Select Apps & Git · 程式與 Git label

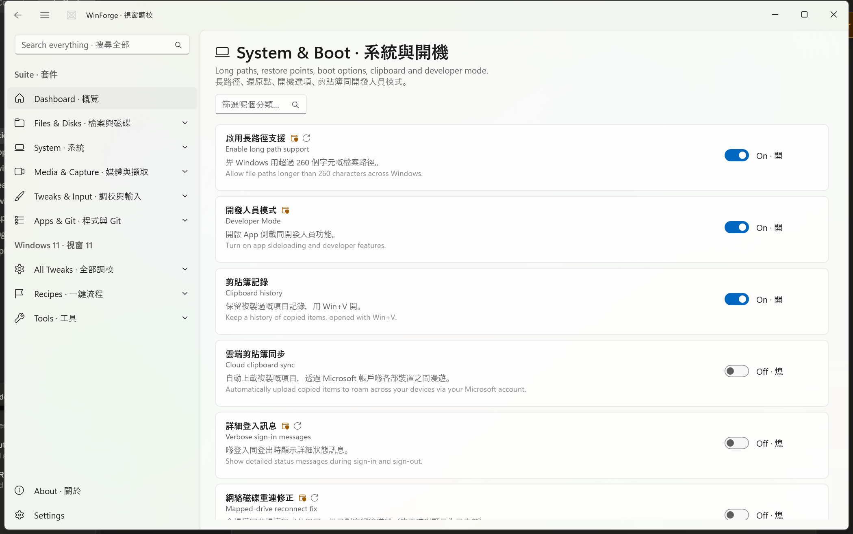(x=77, y=221)
